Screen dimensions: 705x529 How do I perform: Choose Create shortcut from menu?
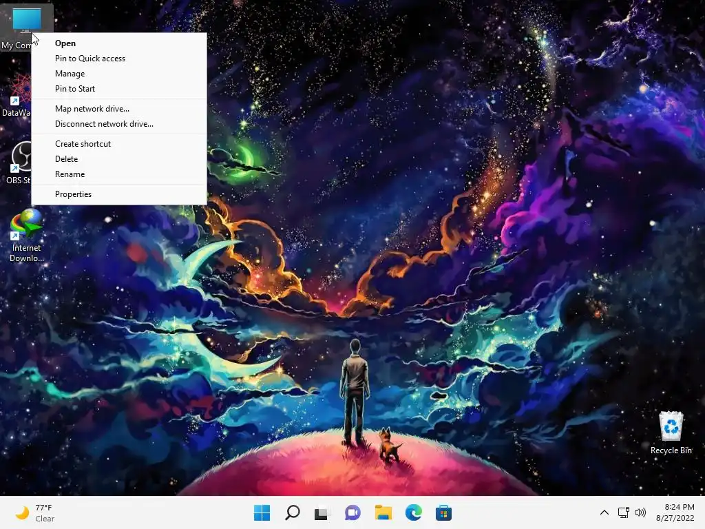pos(118,144)
